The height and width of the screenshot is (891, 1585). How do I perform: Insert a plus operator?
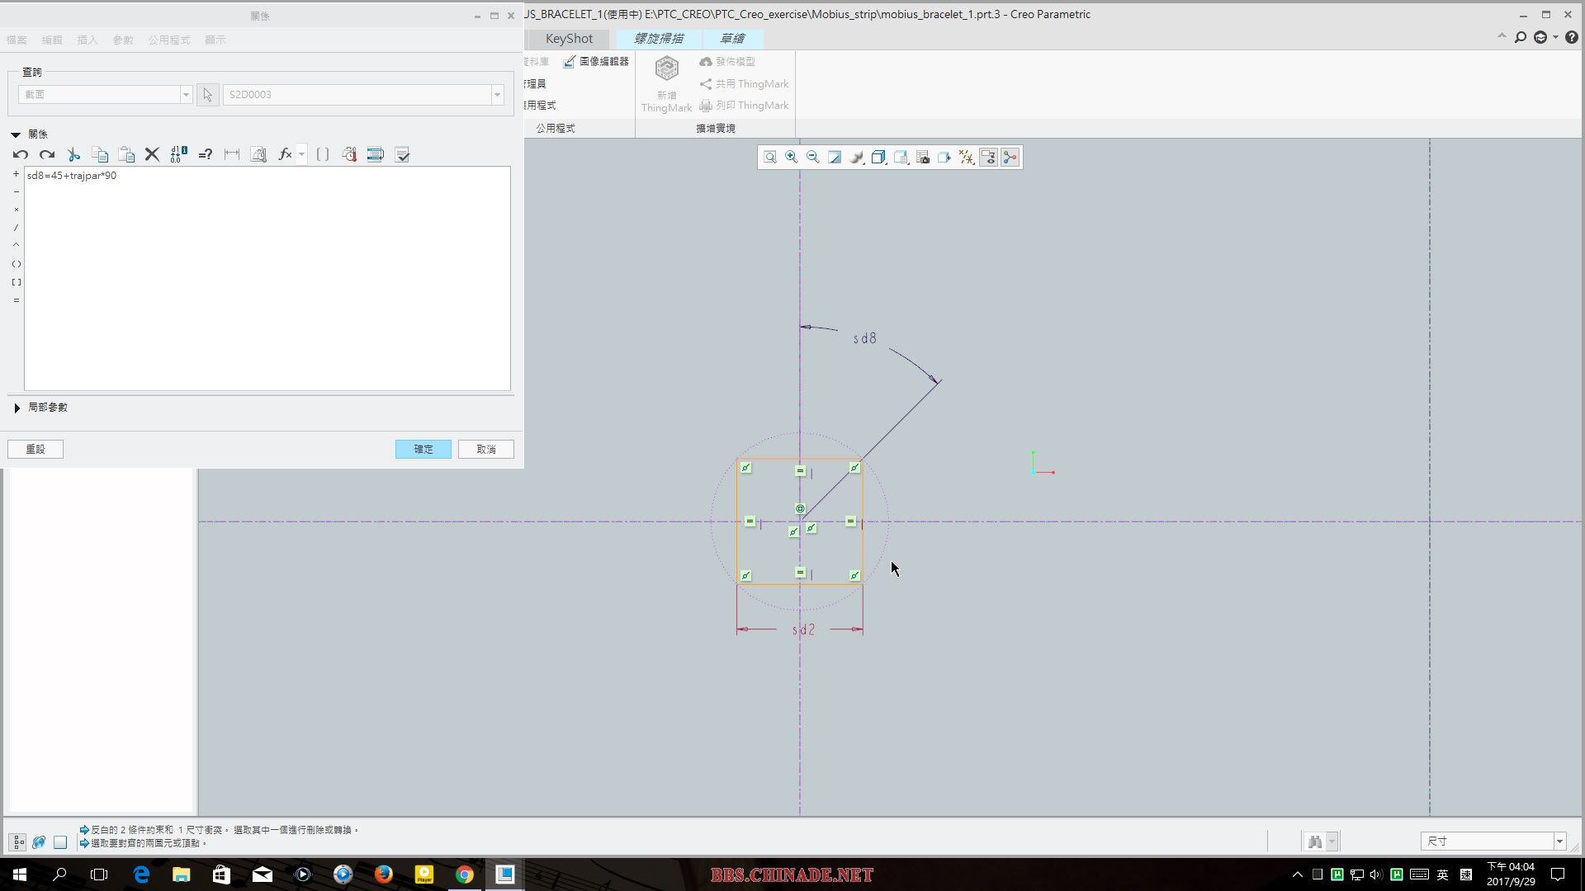(x=16, y=174)
